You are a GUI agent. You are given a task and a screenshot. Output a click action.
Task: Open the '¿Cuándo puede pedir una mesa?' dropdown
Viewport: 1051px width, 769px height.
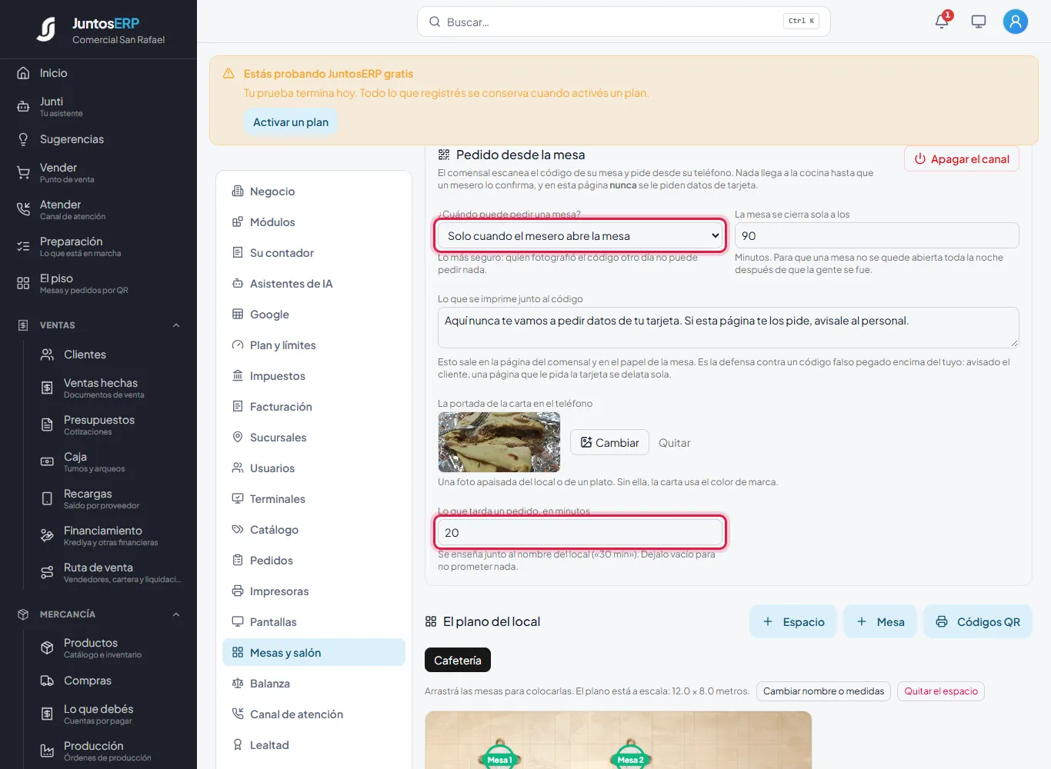point(580,236)
